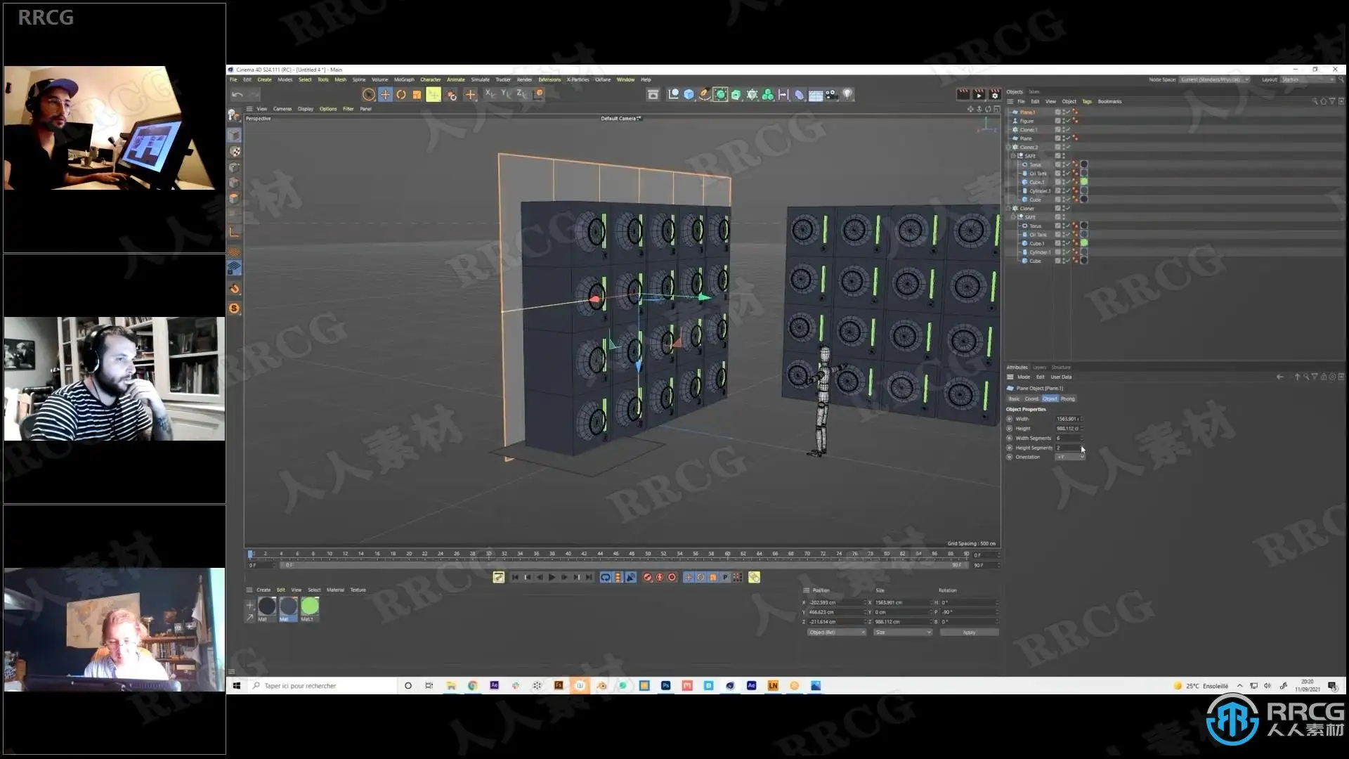Select the green material swatch
Viewport: 1349px width, 759px height.
pyautogui.click(x=309, y=606)
